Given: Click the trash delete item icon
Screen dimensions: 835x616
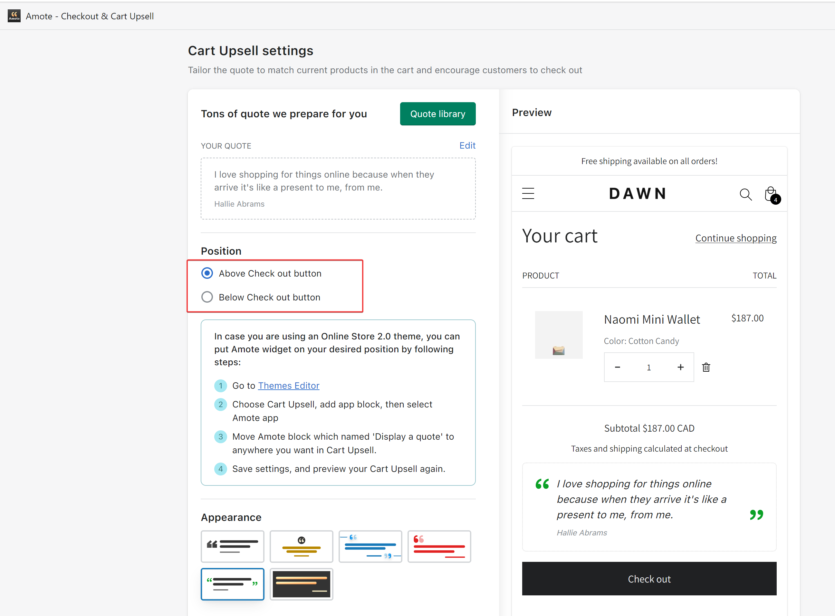Looking at the screenshot, I should point(706,367).
